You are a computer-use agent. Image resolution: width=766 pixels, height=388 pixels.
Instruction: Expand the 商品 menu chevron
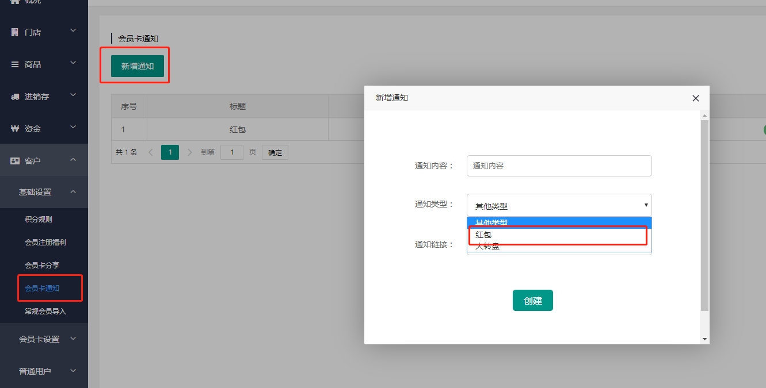pos(73,62)
